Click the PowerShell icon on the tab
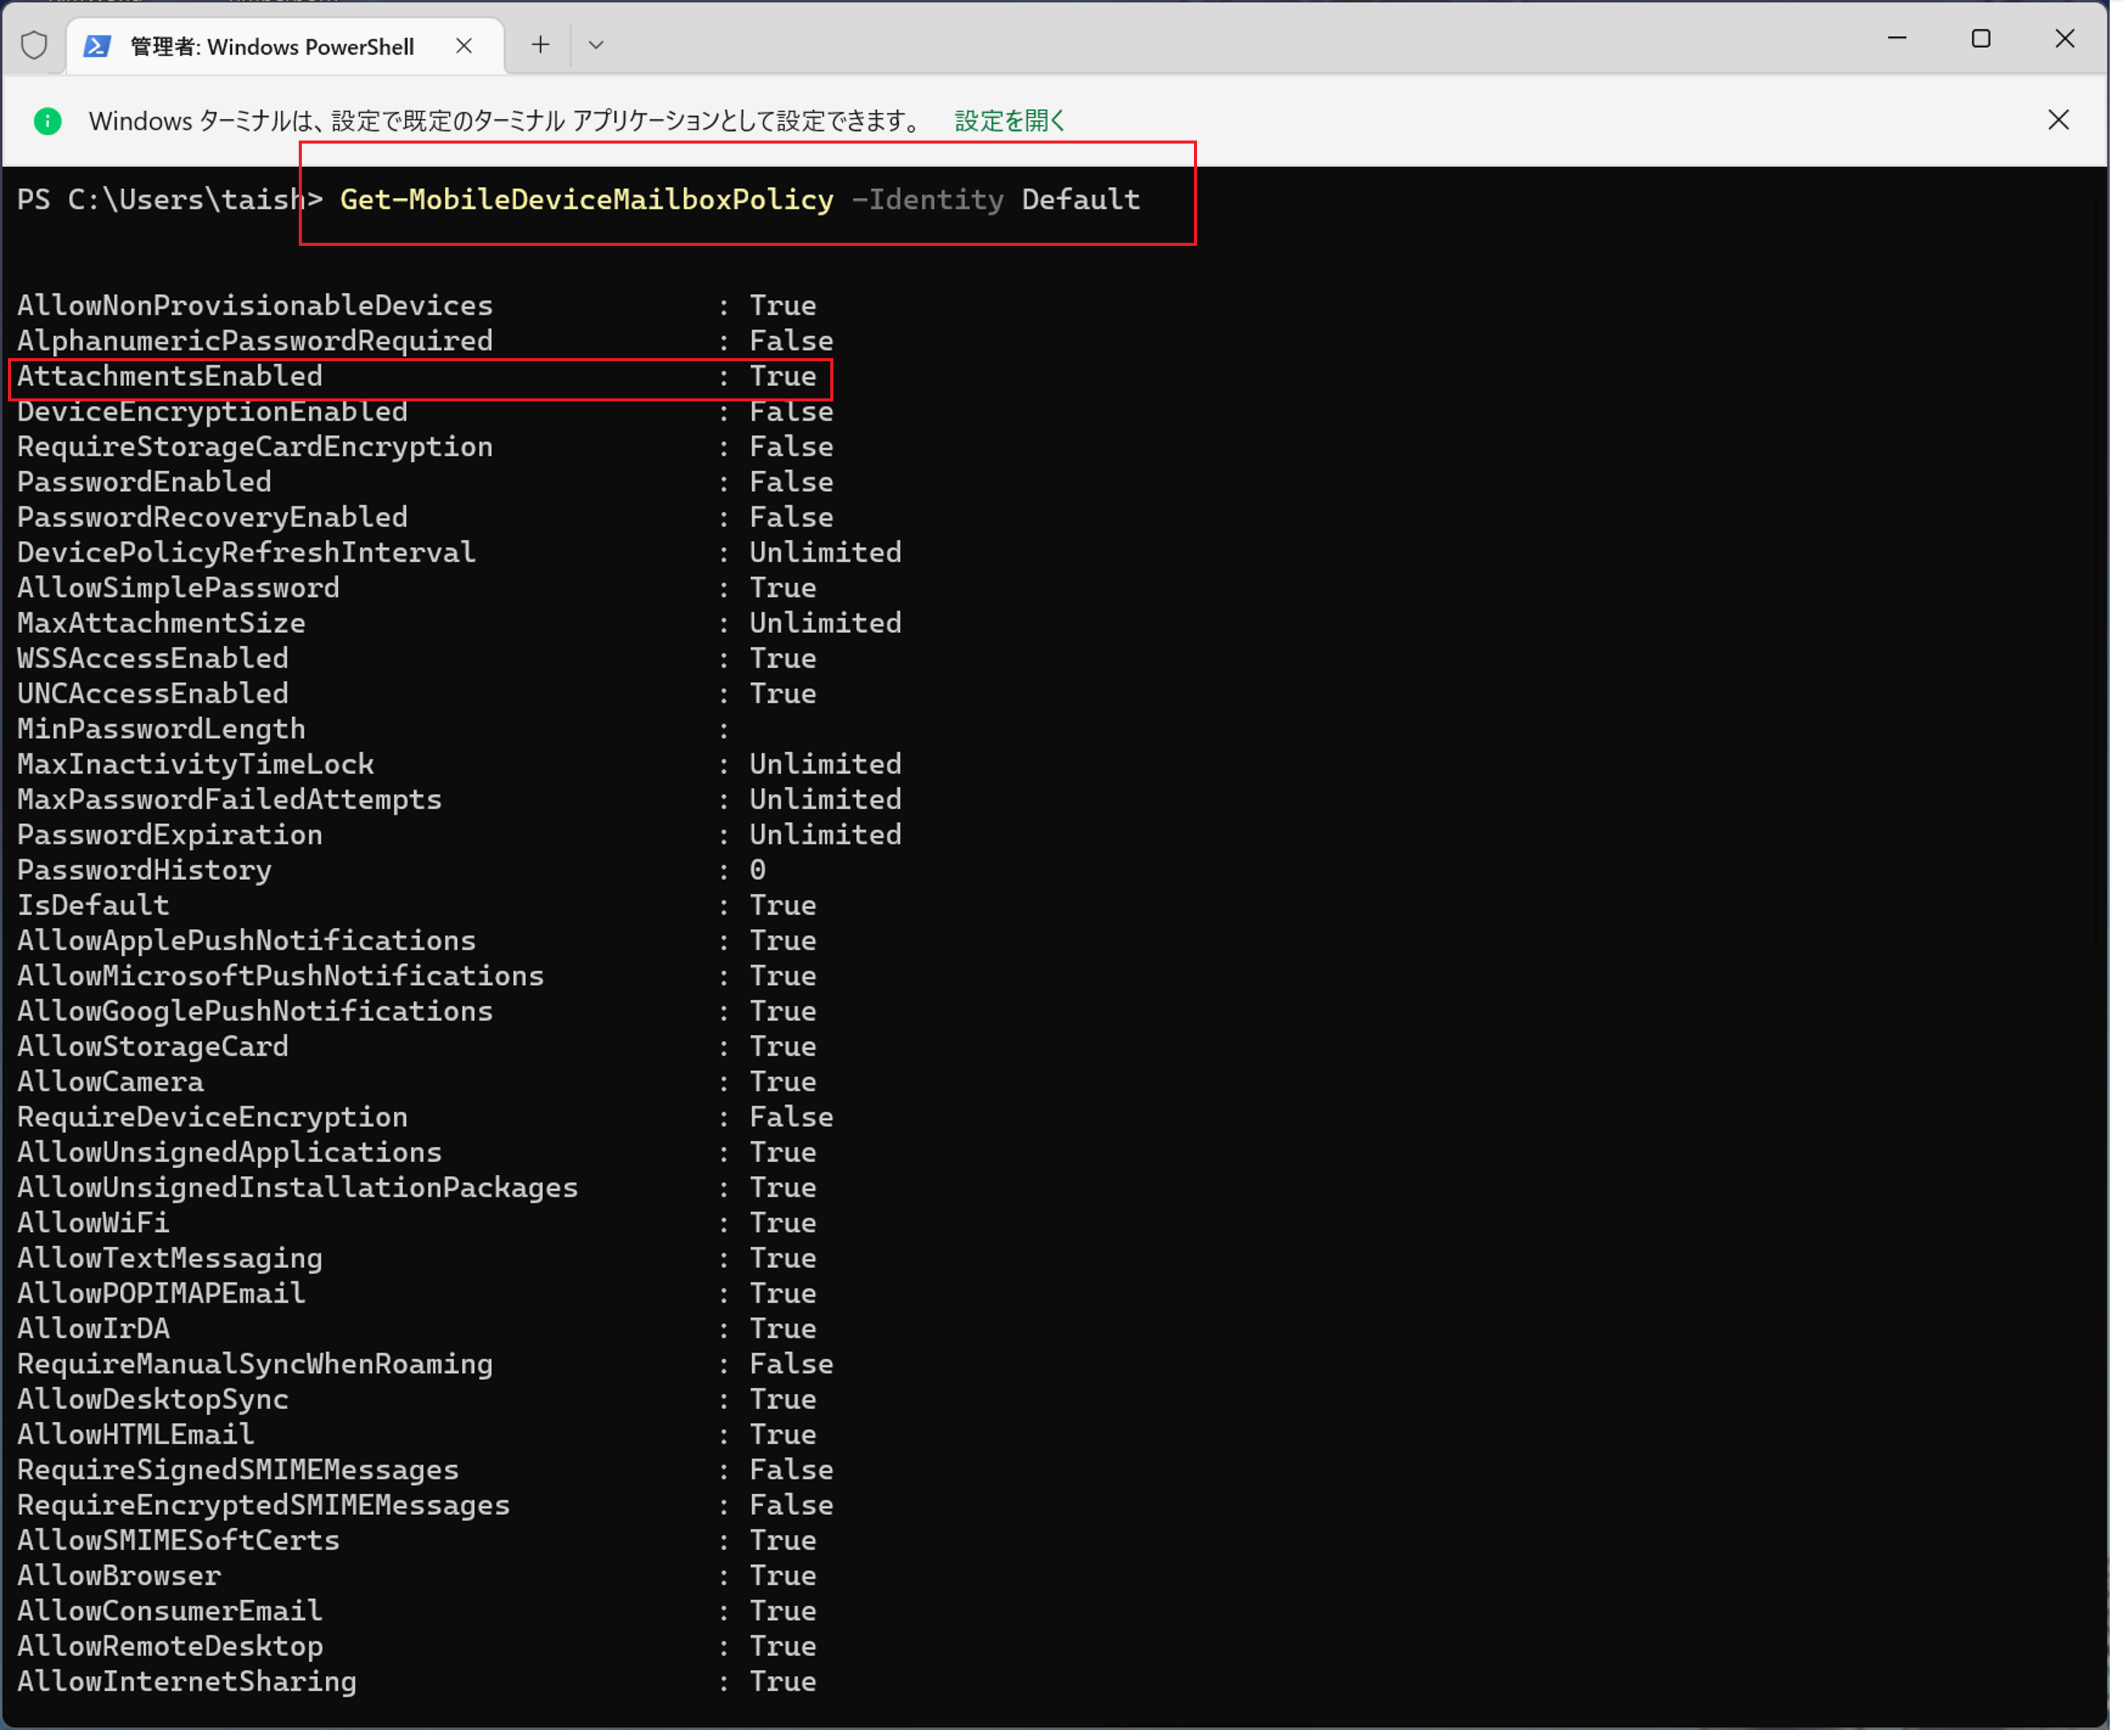 point(97,46)
